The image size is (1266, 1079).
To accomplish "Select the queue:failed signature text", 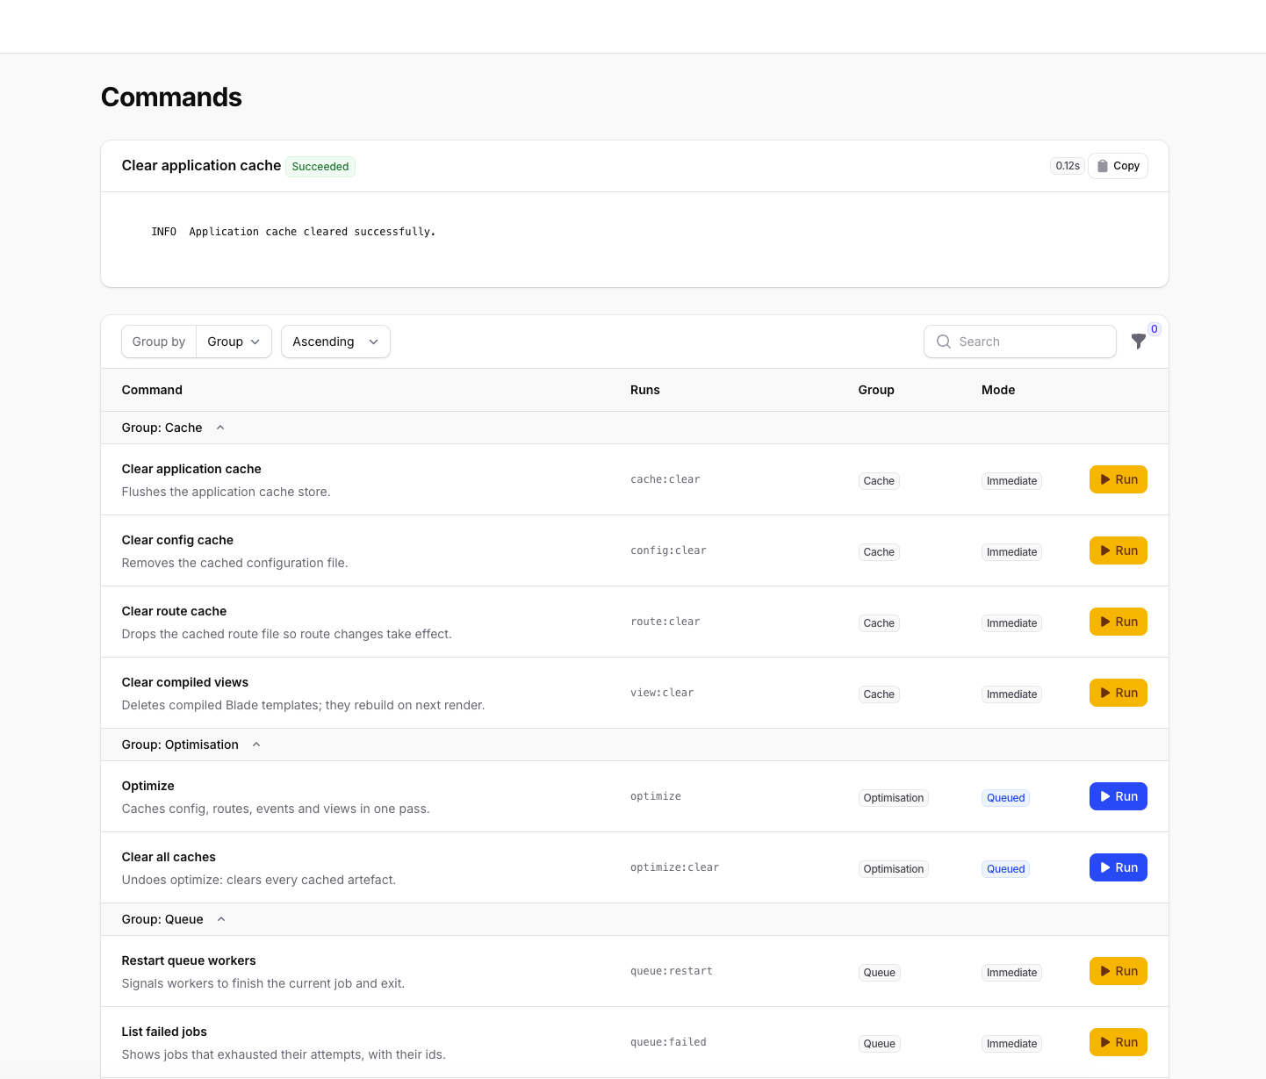I will click(668, 1042).
